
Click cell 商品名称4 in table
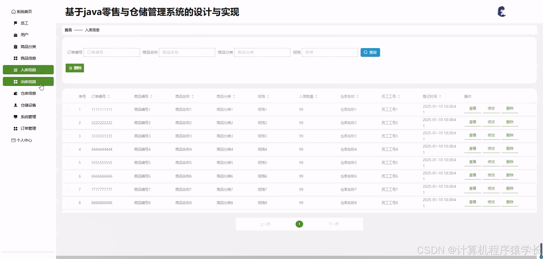(184, 149)
